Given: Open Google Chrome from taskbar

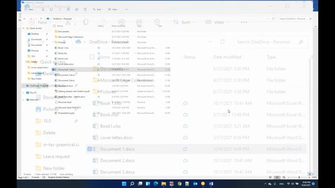Looking at the screenshot, I should click(x=180, y=184).
